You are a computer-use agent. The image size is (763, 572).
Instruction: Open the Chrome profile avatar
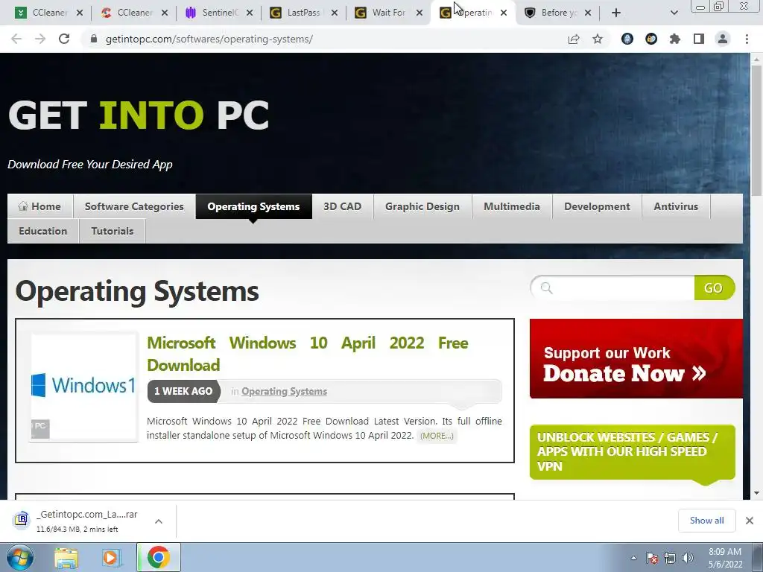tap(723, 39)
